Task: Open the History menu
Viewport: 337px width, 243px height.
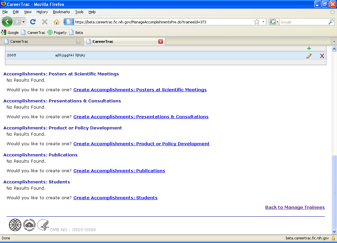Action: [42, 12]
